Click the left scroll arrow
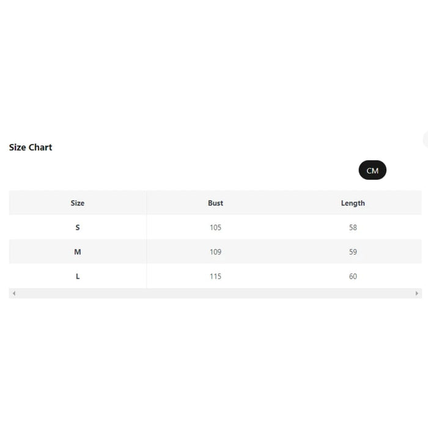 pyautogui.click(x=13, y=293)
